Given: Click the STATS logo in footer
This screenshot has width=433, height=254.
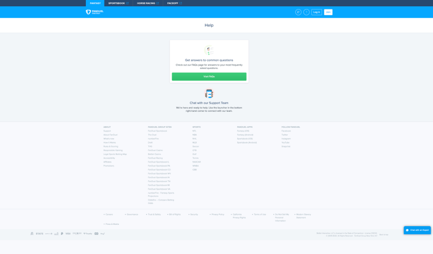Looking at the screenshot, I should [x=39, y=234].
